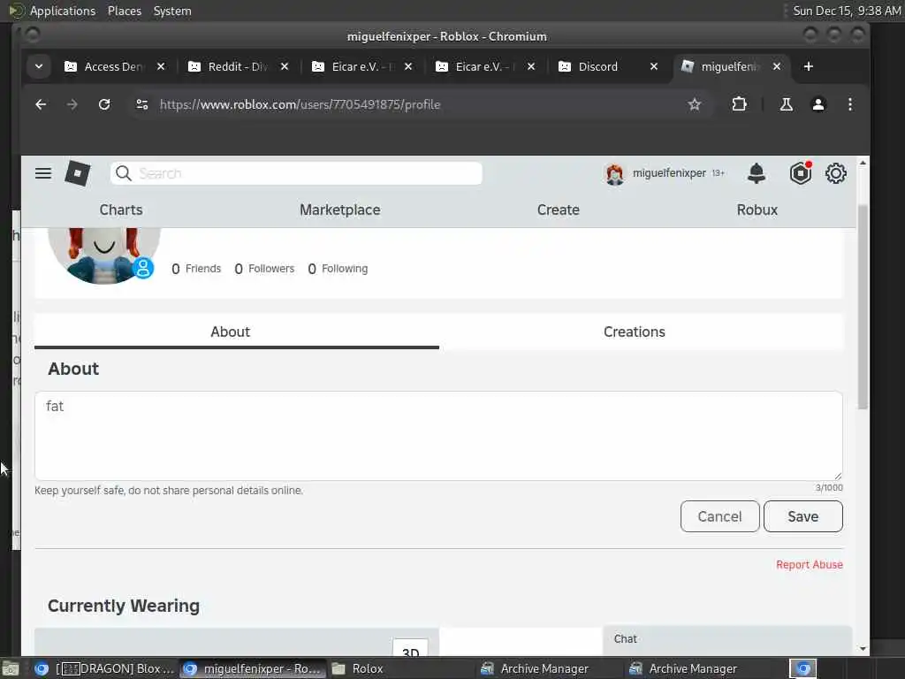Close the Access Denied tab
Image resolution: width=905 pixels, height=679 pixels.
click(161, 66)
